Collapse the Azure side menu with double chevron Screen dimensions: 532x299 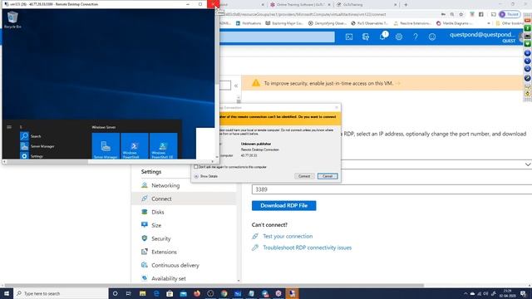click(x=236, y=86)
